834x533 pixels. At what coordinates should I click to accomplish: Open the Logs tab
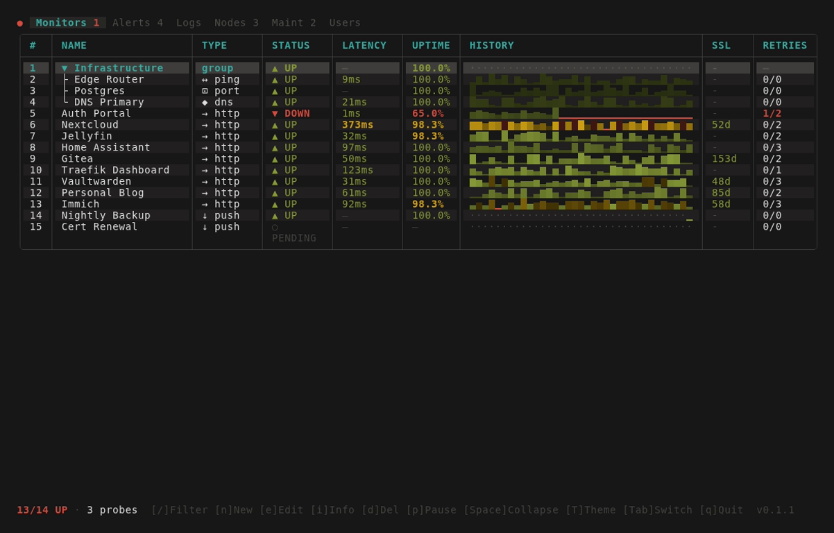tap(189, 23)
